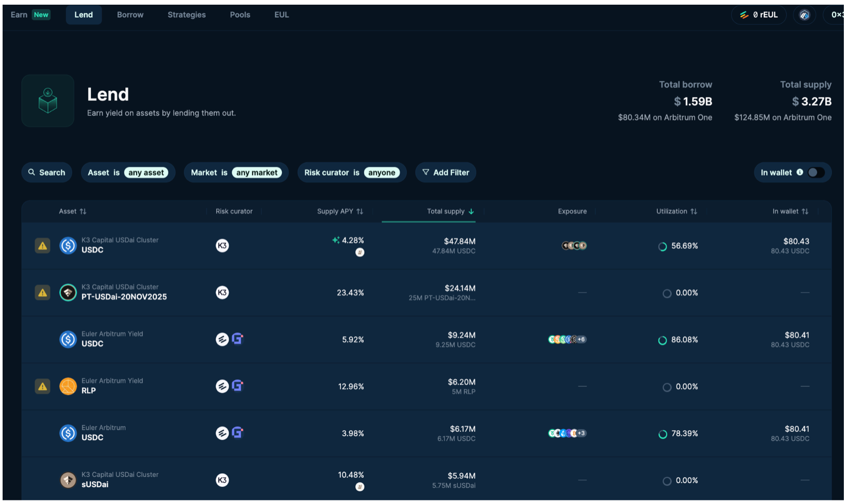Open the Asset is any asset filter
Image resolution: width=848 pixels, height=504 pixels.
[x=128, y=173]
